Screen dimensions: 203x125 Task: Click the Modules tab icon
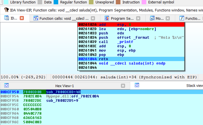click(152, 18)
